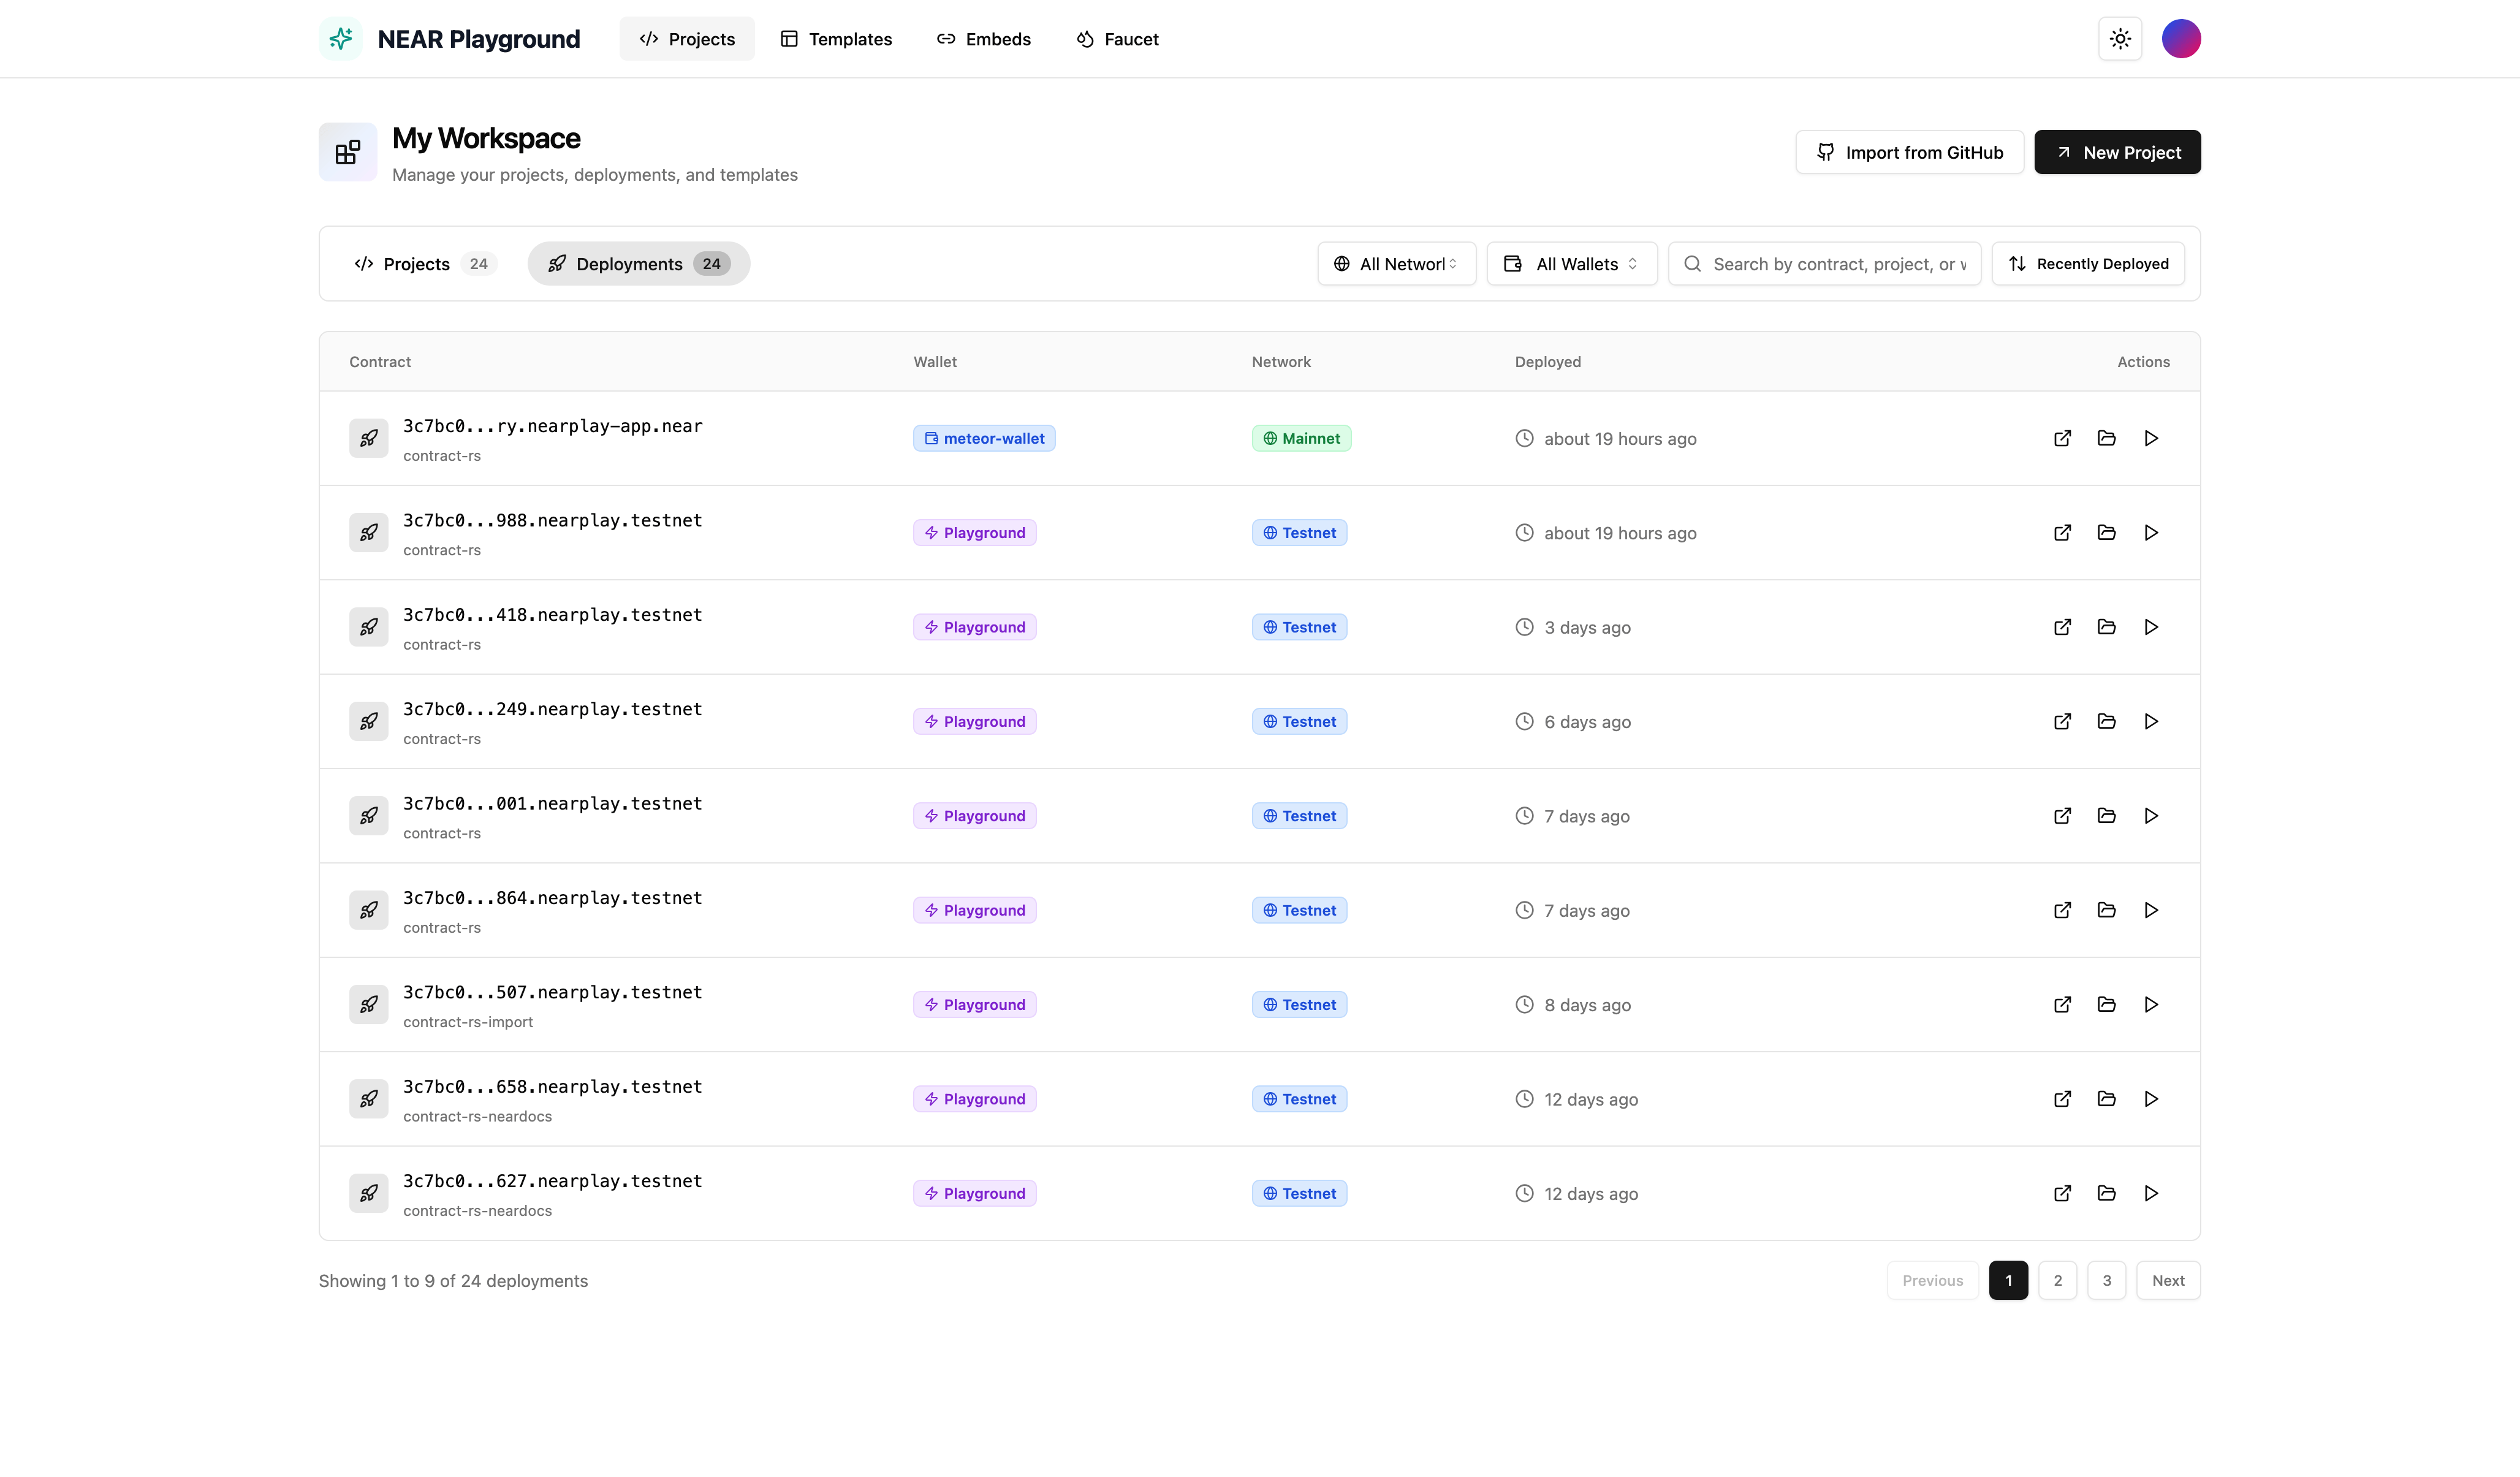Image resolution: width=2520 pixels, height=1477 pixels.
Task: Click contract name 3c7bc0...507.nearplay.testnet
Action: click(x=552, y=992)
